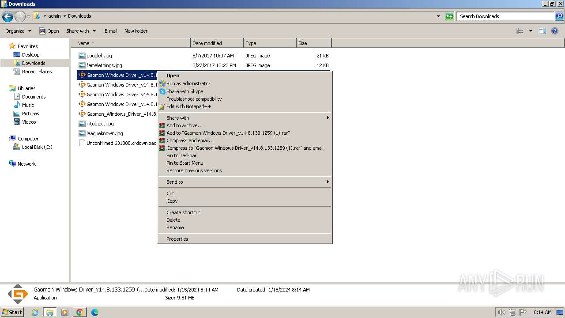Open Windows Media Player from taskbar
This screenshot has height=318, width=565.
click(x=65, y=312)
